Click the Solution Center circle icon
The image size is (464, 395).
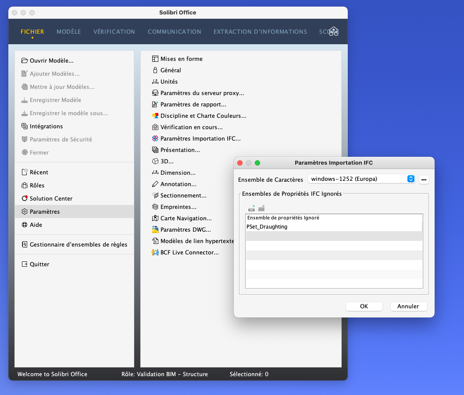click(25, 198)
